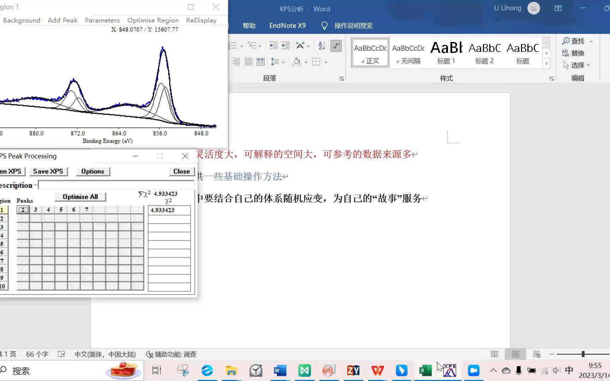Toggle show/hide paragraph marks
The height and width of the screenshot is (381, 610).
tap(336, 46)
